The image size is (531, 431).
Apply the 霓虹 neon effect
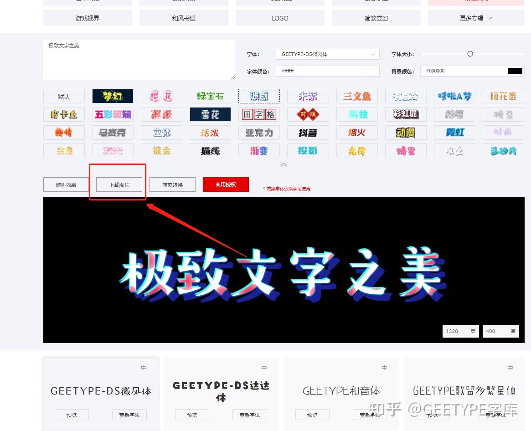coord(454,133)
